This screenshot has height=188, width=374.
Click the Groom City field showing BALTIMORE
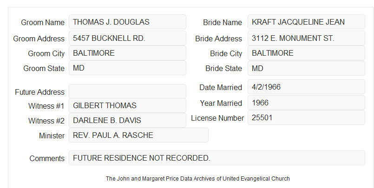(127, 53)
